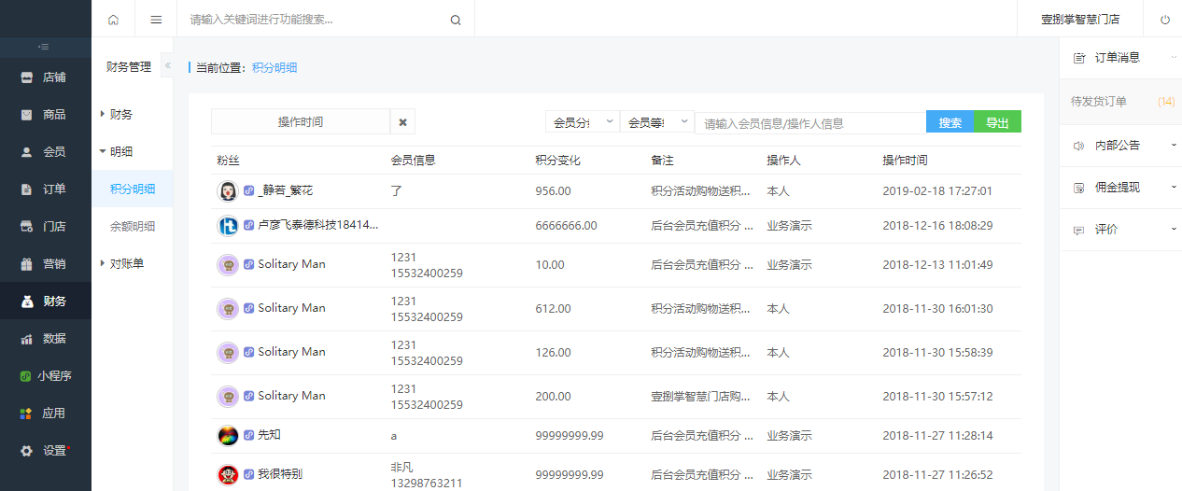
Task: Open 设置 in the main sidebar
Action: click(x=46, y=451)
